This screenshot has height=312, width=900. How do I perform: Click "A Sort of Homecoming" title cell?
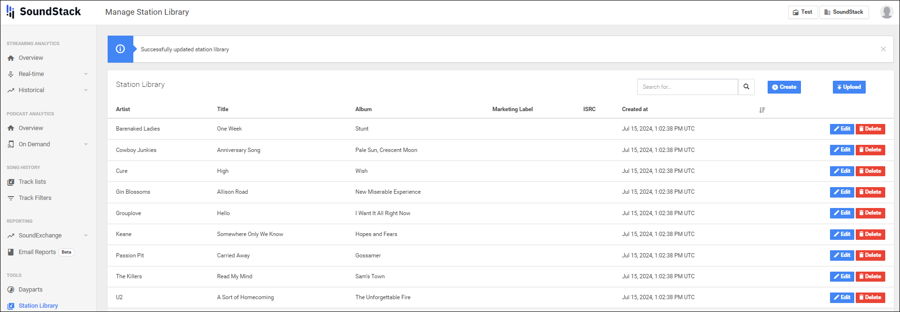coord(245,297)
